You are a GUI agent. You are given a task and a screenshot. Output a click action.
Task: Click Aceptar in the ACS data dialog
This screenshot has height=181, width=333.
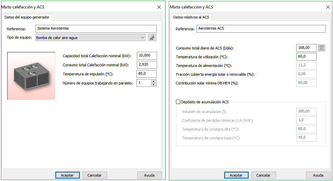pyautogui.click(x=236, y=175)
